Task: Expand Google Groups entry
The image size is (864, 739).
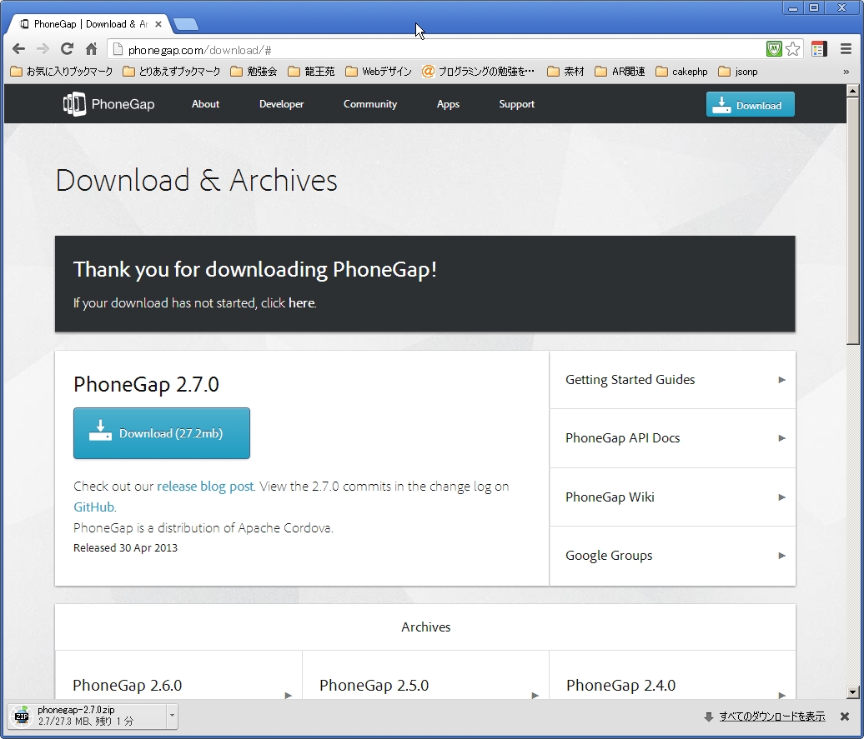Action: (673, 556)
